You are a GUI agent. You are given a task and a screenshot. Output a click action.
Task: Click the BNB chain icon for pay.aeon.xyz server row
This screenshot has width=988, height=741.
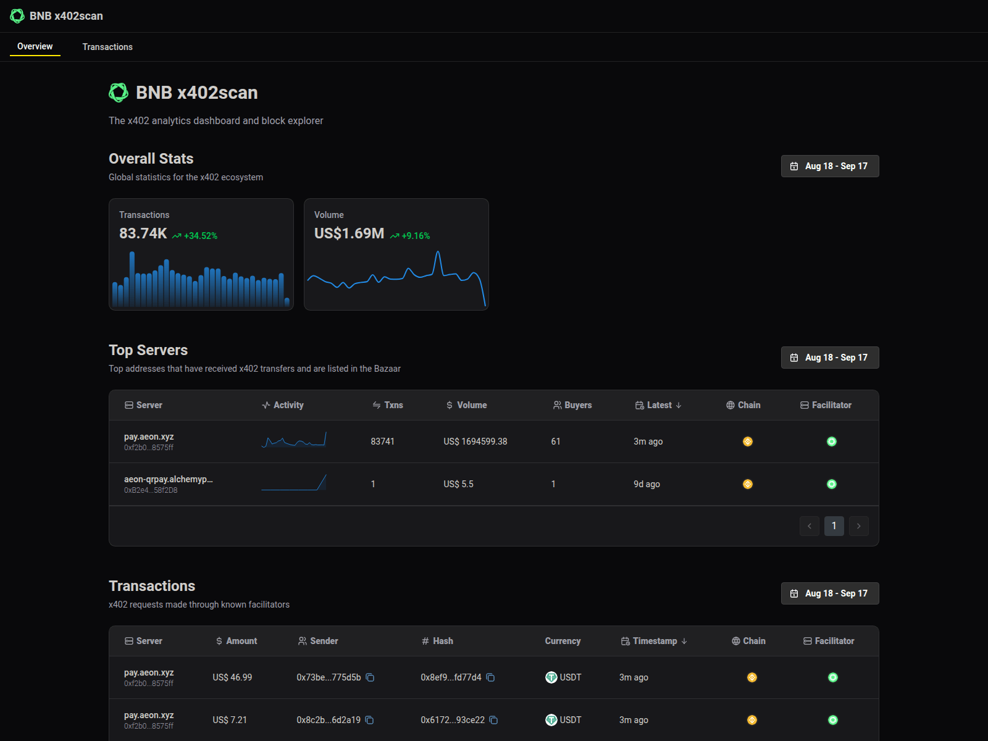748,442
